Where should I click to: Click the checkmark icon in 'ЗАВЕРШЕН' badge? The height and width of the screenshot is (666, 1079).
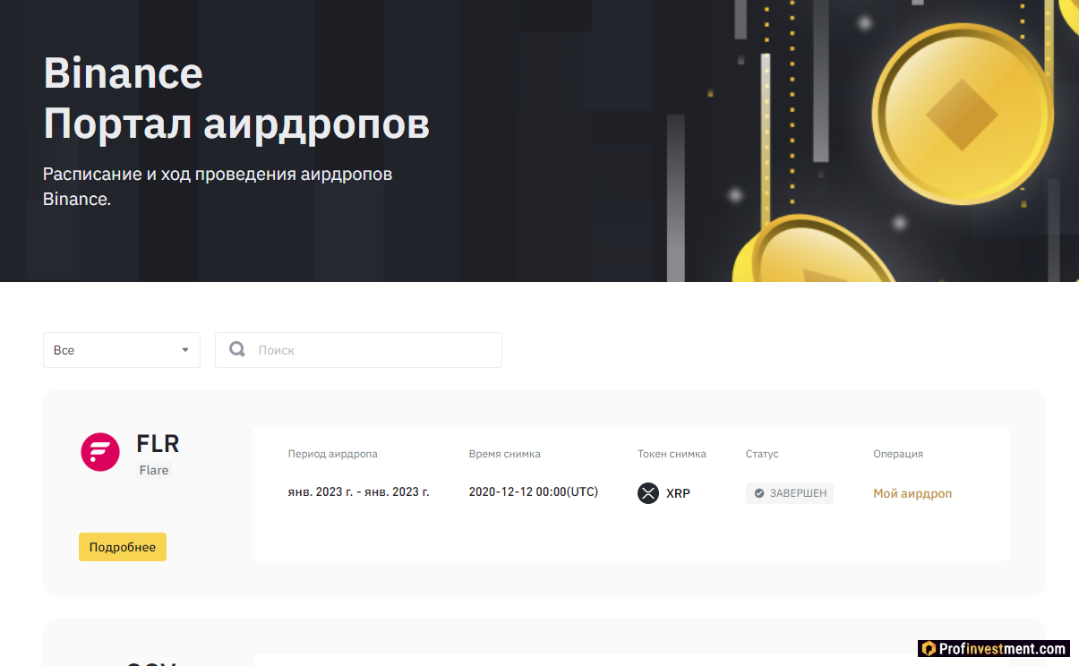click(759, 493)
